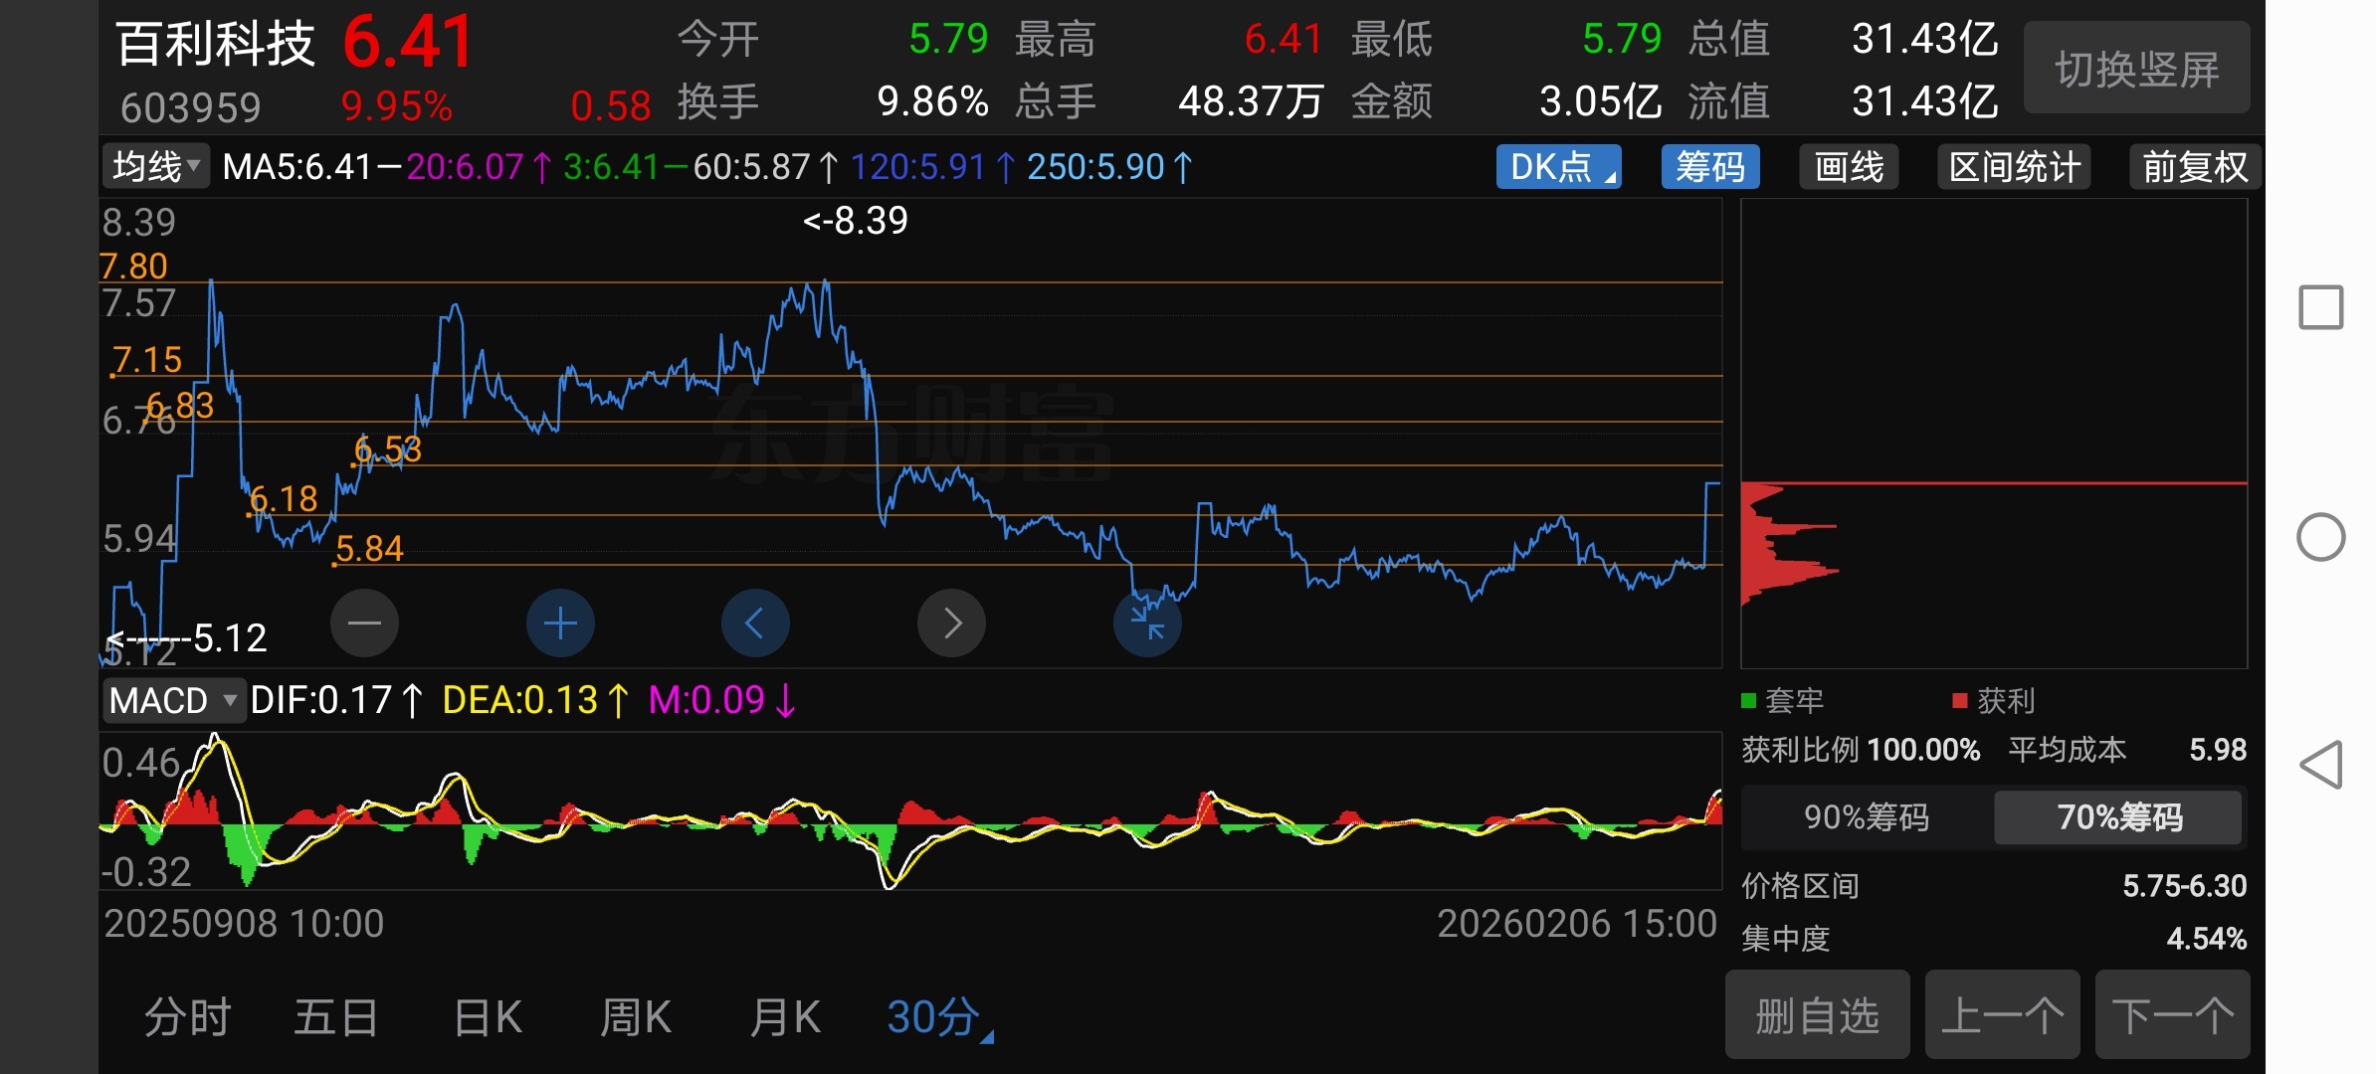
Task: Tap Android home circle icon
Action: point(2320,538)
